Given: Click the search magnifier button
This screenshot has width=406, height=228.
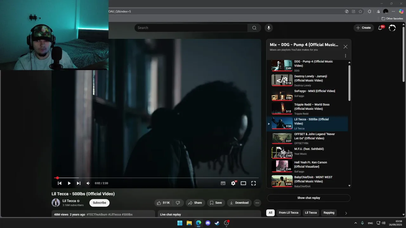Looking at the screenshot, I should (x=254, y=28).
